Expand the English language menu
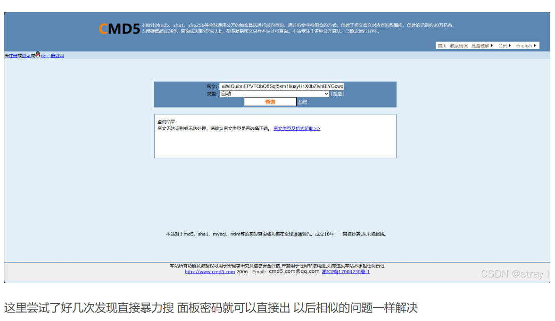 pyautogui.click(x=526, y=46)
